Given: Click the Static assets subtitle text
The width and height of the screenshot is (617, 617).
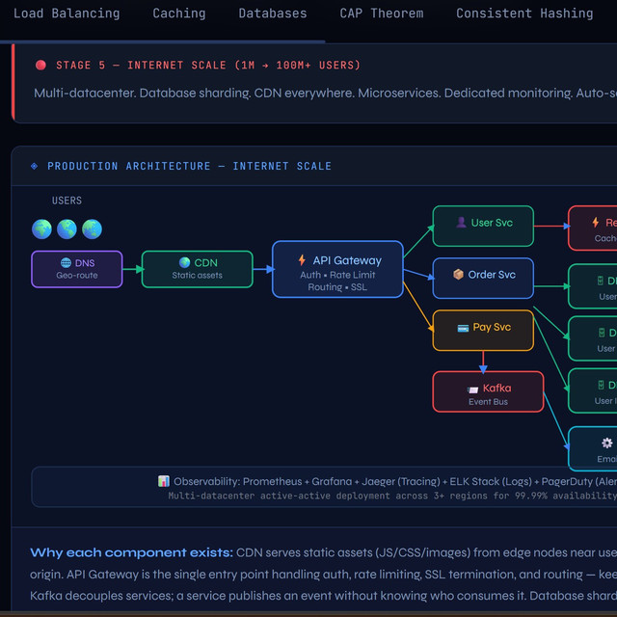Looking at the screenshot, I should click(x=197, y=276).
